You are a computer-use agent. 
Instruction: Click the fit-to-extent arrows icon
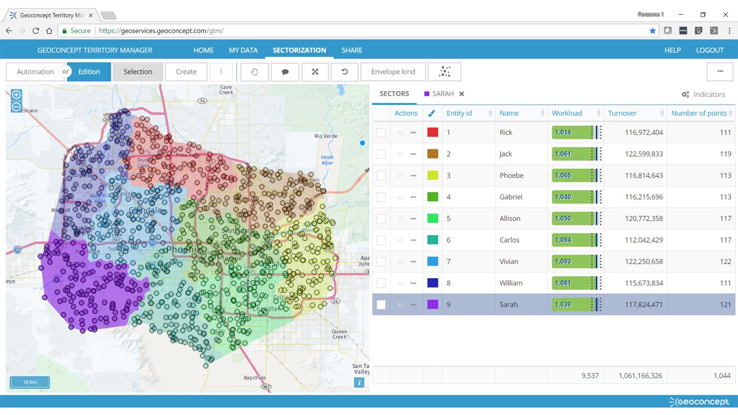(315, 72)
